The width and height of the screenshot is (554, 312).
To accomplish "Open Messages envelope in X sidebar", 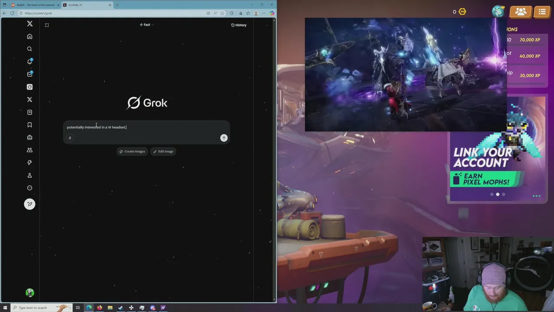I will coord(29,74).
